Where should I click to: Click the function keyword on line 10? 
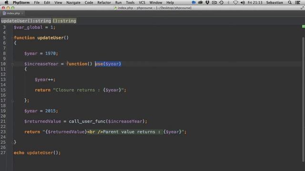coord(77,64)
